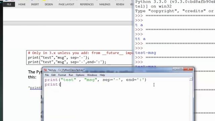This screenshot has height=121, width=215.
Task: Click 'on win32' text in shell
Action: click(x=161, y=6)
